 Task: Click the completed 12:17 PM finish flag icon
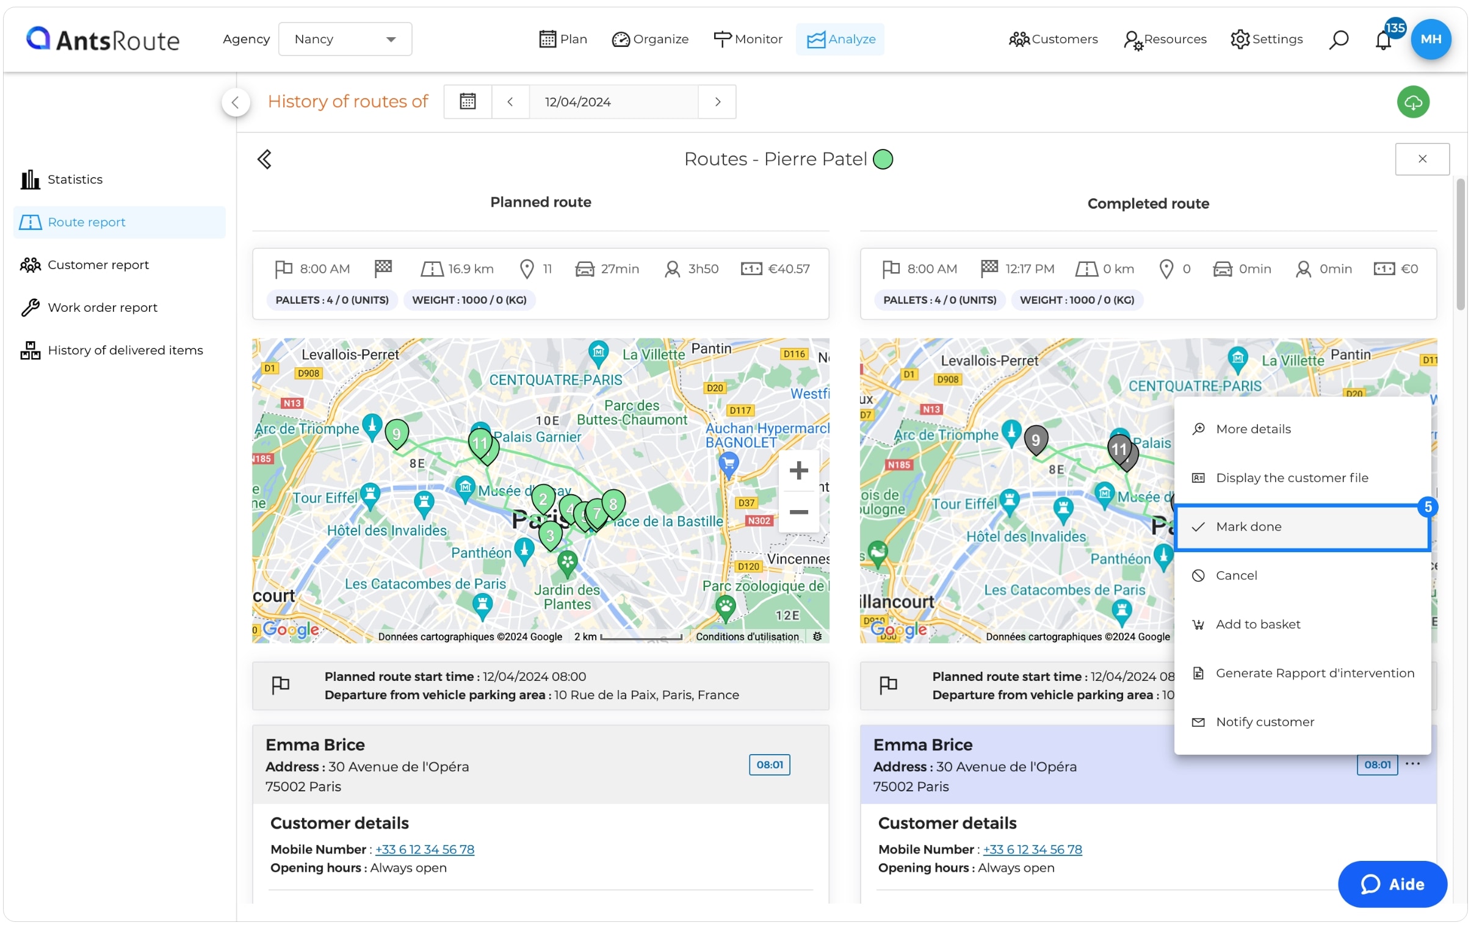tap(989, 268)
